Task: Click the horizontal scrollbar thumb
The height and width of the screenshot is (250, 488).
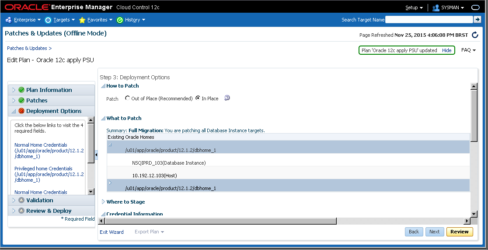Action: (x=221, y=221)
